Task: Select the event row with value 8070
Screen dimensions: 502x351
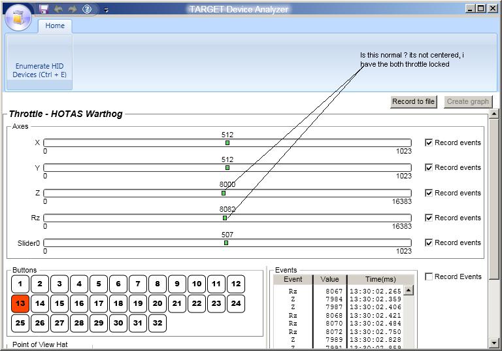Action: (339, 324)
